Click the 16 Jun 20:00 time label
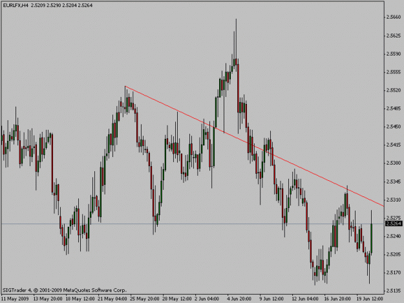Screen dimensions: 404x303 [337, 299]
